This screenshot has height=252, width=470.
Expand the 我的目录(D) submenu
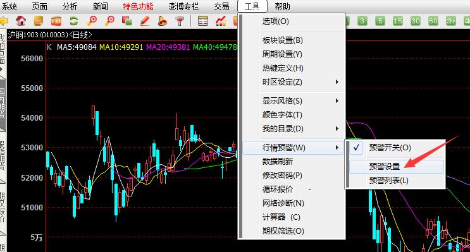point(292,129)
